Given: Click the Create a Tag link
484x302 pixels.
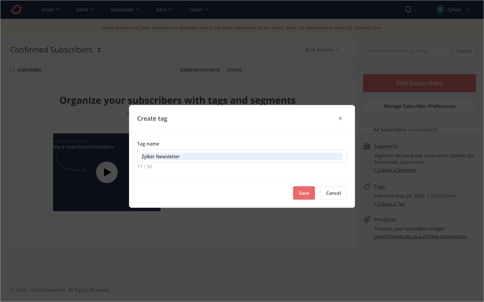Looking at the screenshot, I should [389, 204].
